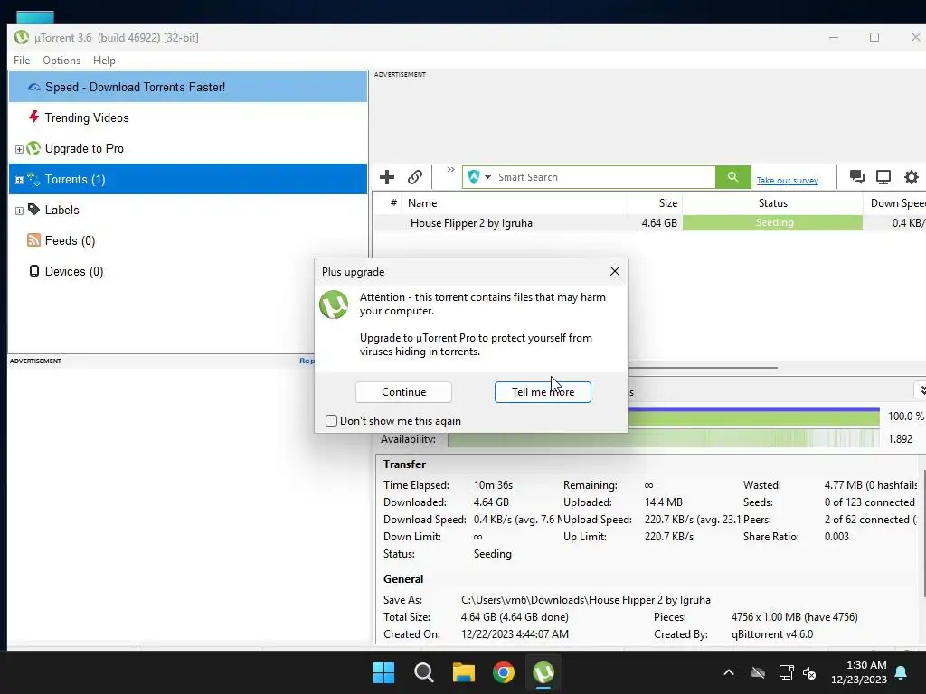Select Speed - Download Torrents Faster item
Screen dimensions: 926x694
[188, 87]
